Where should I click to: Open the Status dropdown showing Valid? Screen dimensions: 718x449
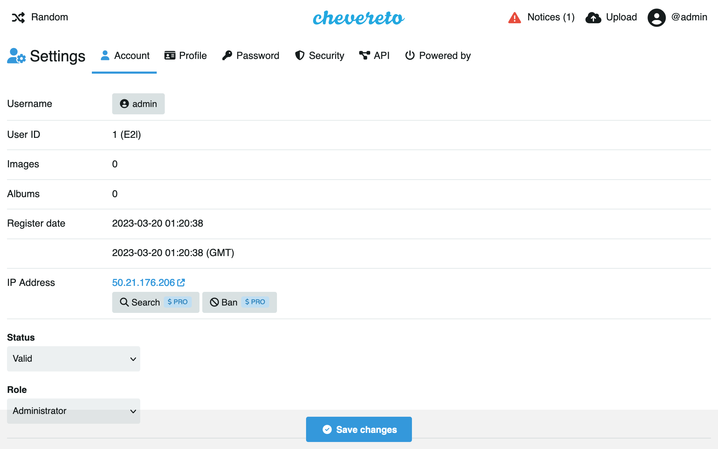[74, 359]
